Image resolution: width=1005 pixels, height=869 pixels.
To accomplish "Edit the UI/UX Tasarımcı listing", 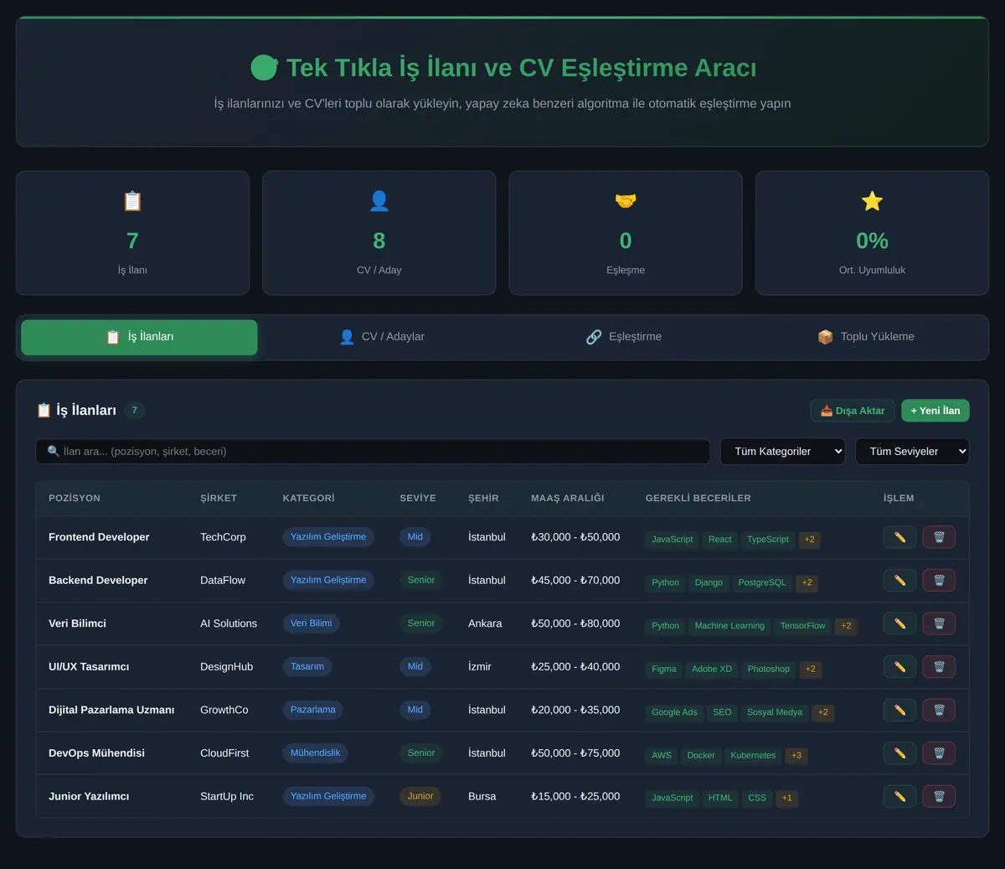I will pos(899,667).
